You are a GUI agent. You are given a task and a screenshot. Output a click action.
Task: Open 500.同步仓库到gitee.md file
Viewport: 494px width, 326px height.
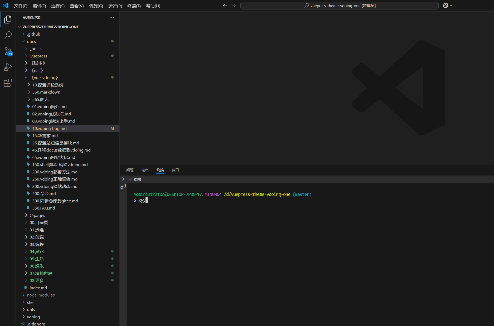pos(67,201)
